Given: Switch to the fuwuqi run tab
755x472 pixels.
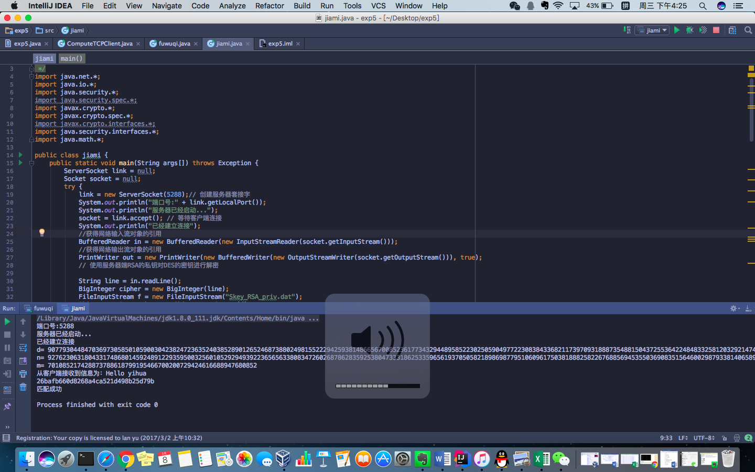Looking at the screenshot, I should click(39, 308).
